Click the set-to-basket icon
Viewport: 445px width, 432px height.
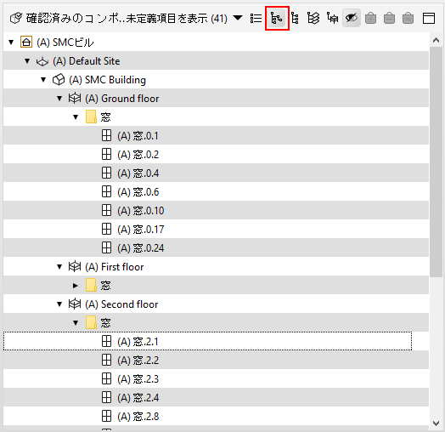click(x=408, y=19)
